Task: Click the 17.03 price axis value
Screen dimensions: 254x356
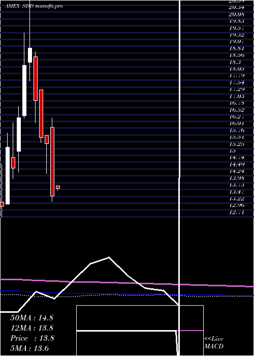Action: pyautogui.click(x=237, y=96)
